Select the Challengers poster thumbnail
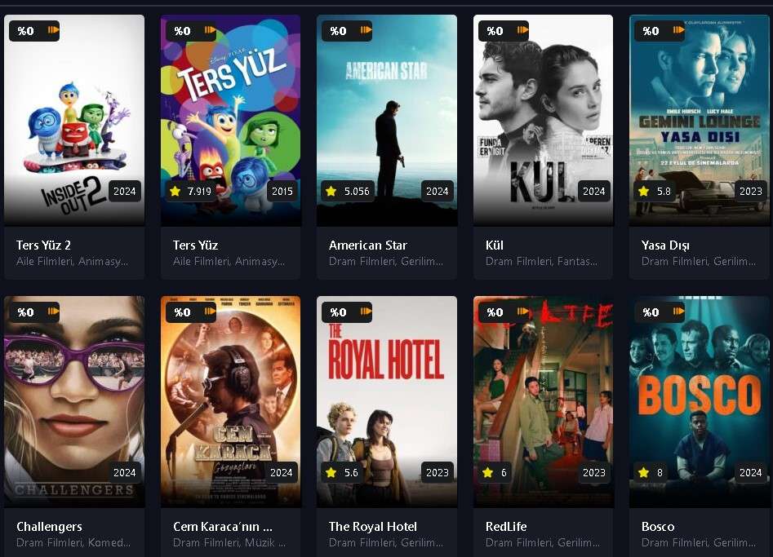The image size is (773, 557). click(x=74, y=401)
